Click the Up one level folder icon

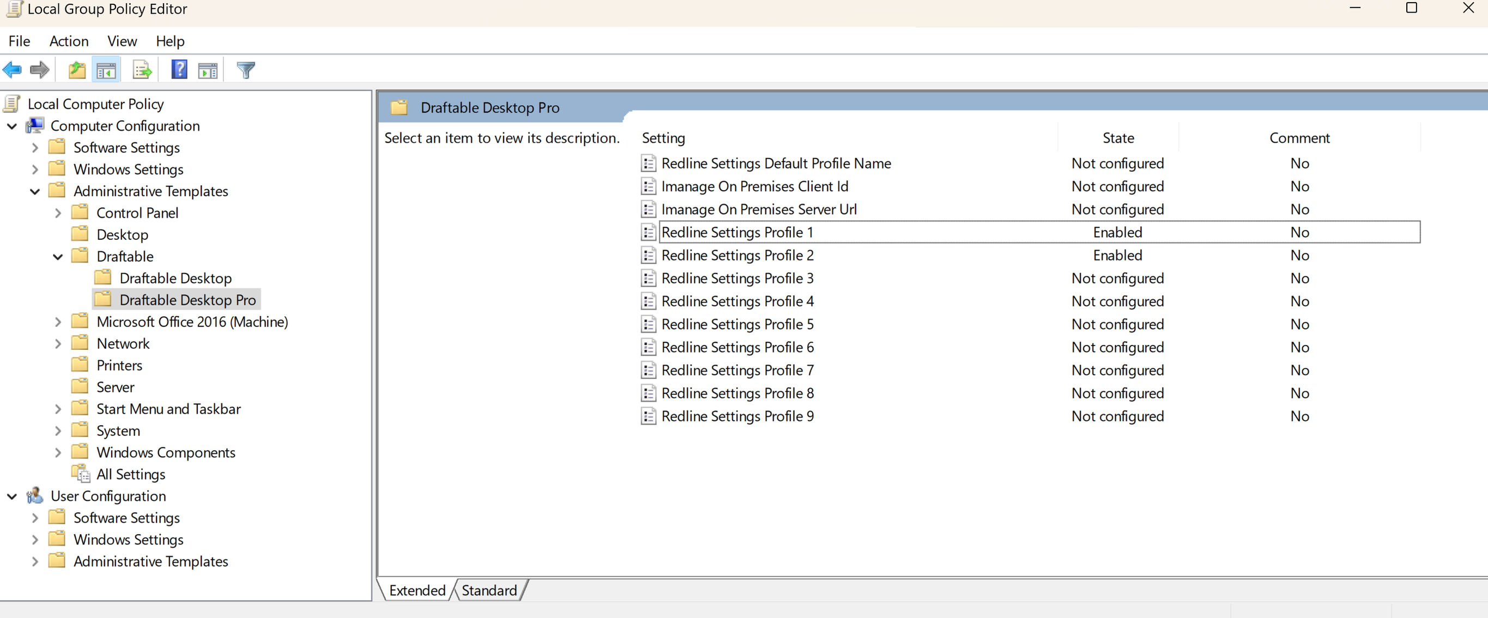tap(77, 70)
